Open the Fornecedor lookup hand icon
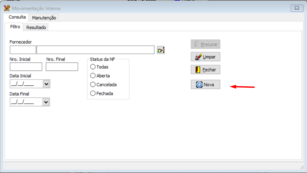This screenshot has width=307, height=173. [x=161, y=50]
